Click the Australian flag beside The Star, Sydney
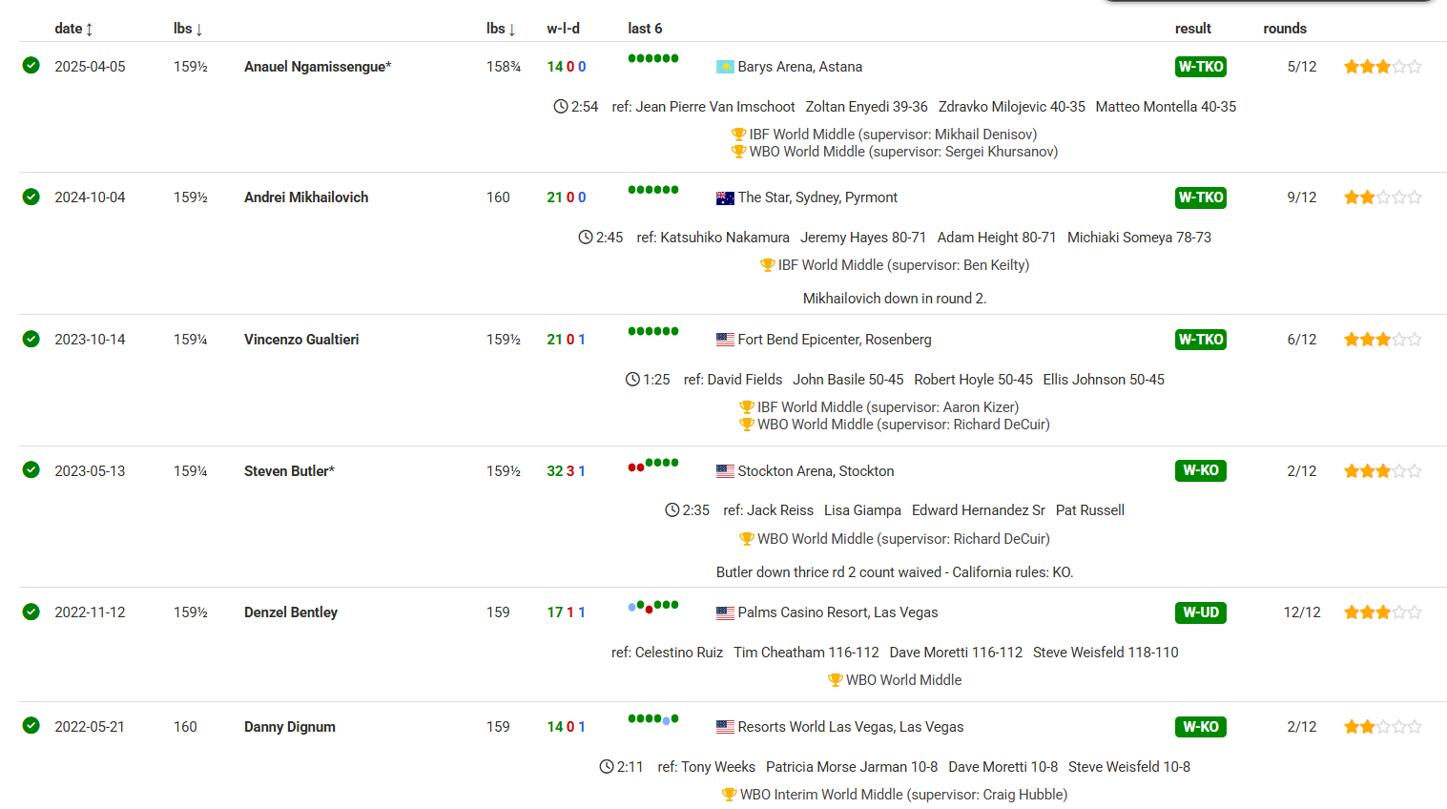 [725, 198]
